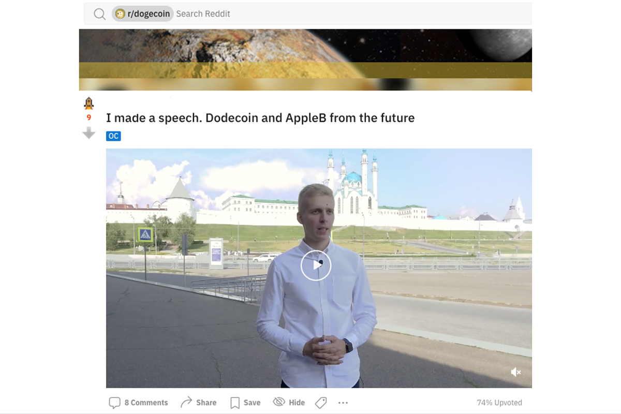621x414 pixels.
Task: Open the post title about Dodecoin and AppleB
Action: [x=260, y=118]
